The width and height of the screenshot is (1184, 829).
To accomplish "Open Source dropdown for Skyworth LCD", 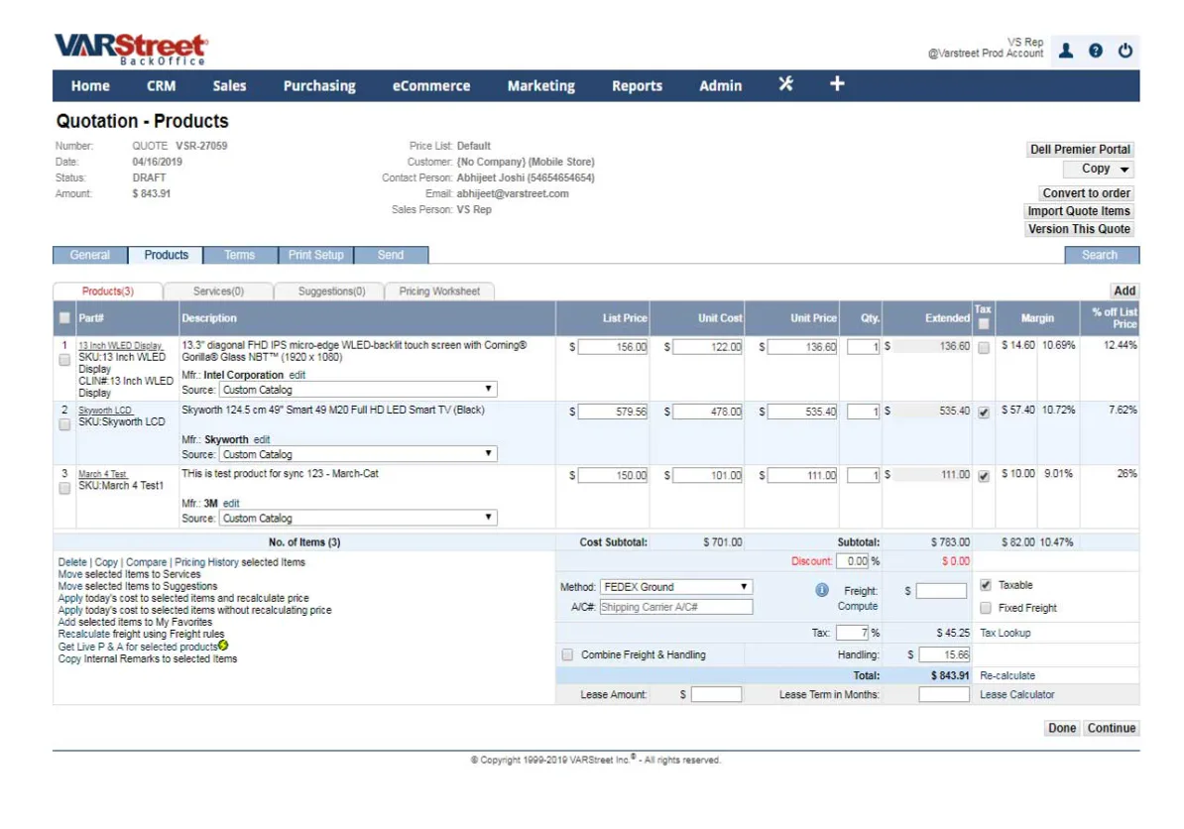I will [x=358, y=454].
